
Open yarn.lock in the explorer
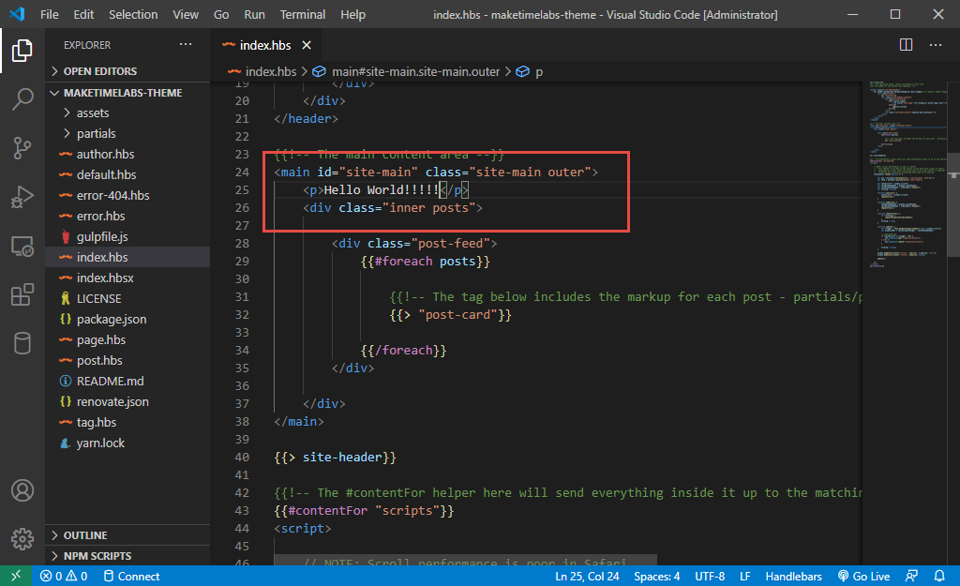point(127,443)
